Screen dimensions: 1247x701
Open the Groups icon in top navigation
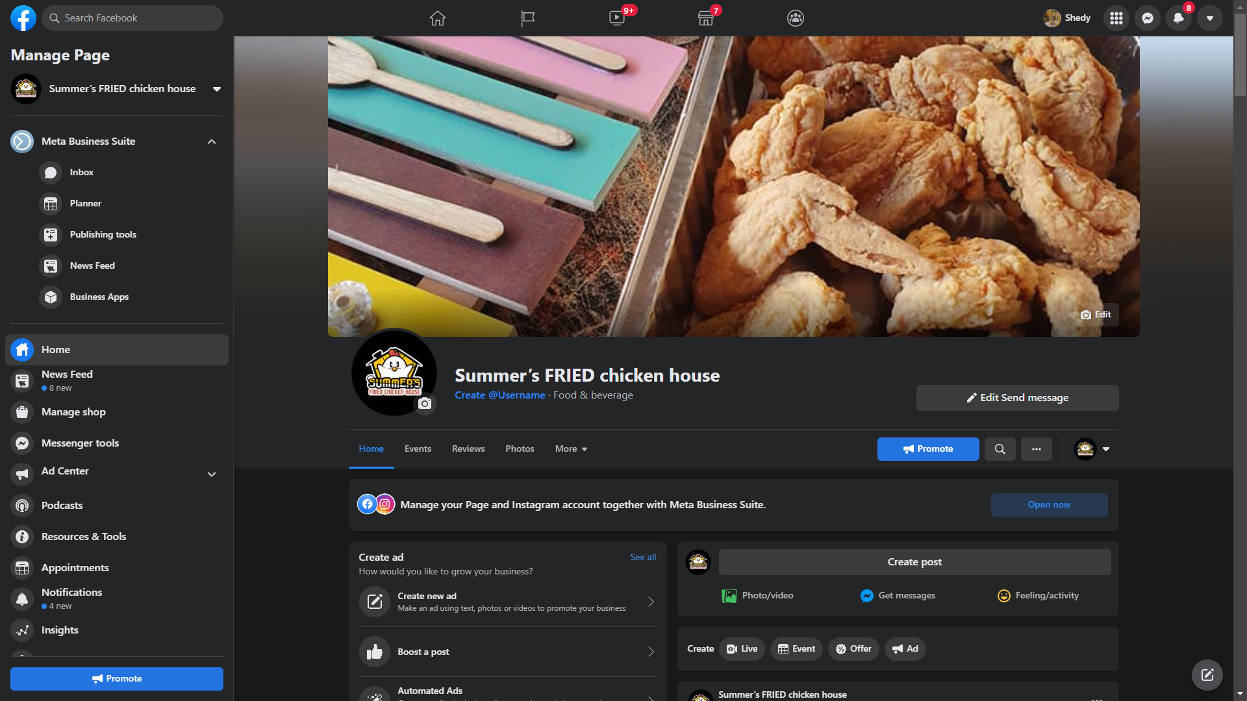pyautogui.click(x=795, y=18)
